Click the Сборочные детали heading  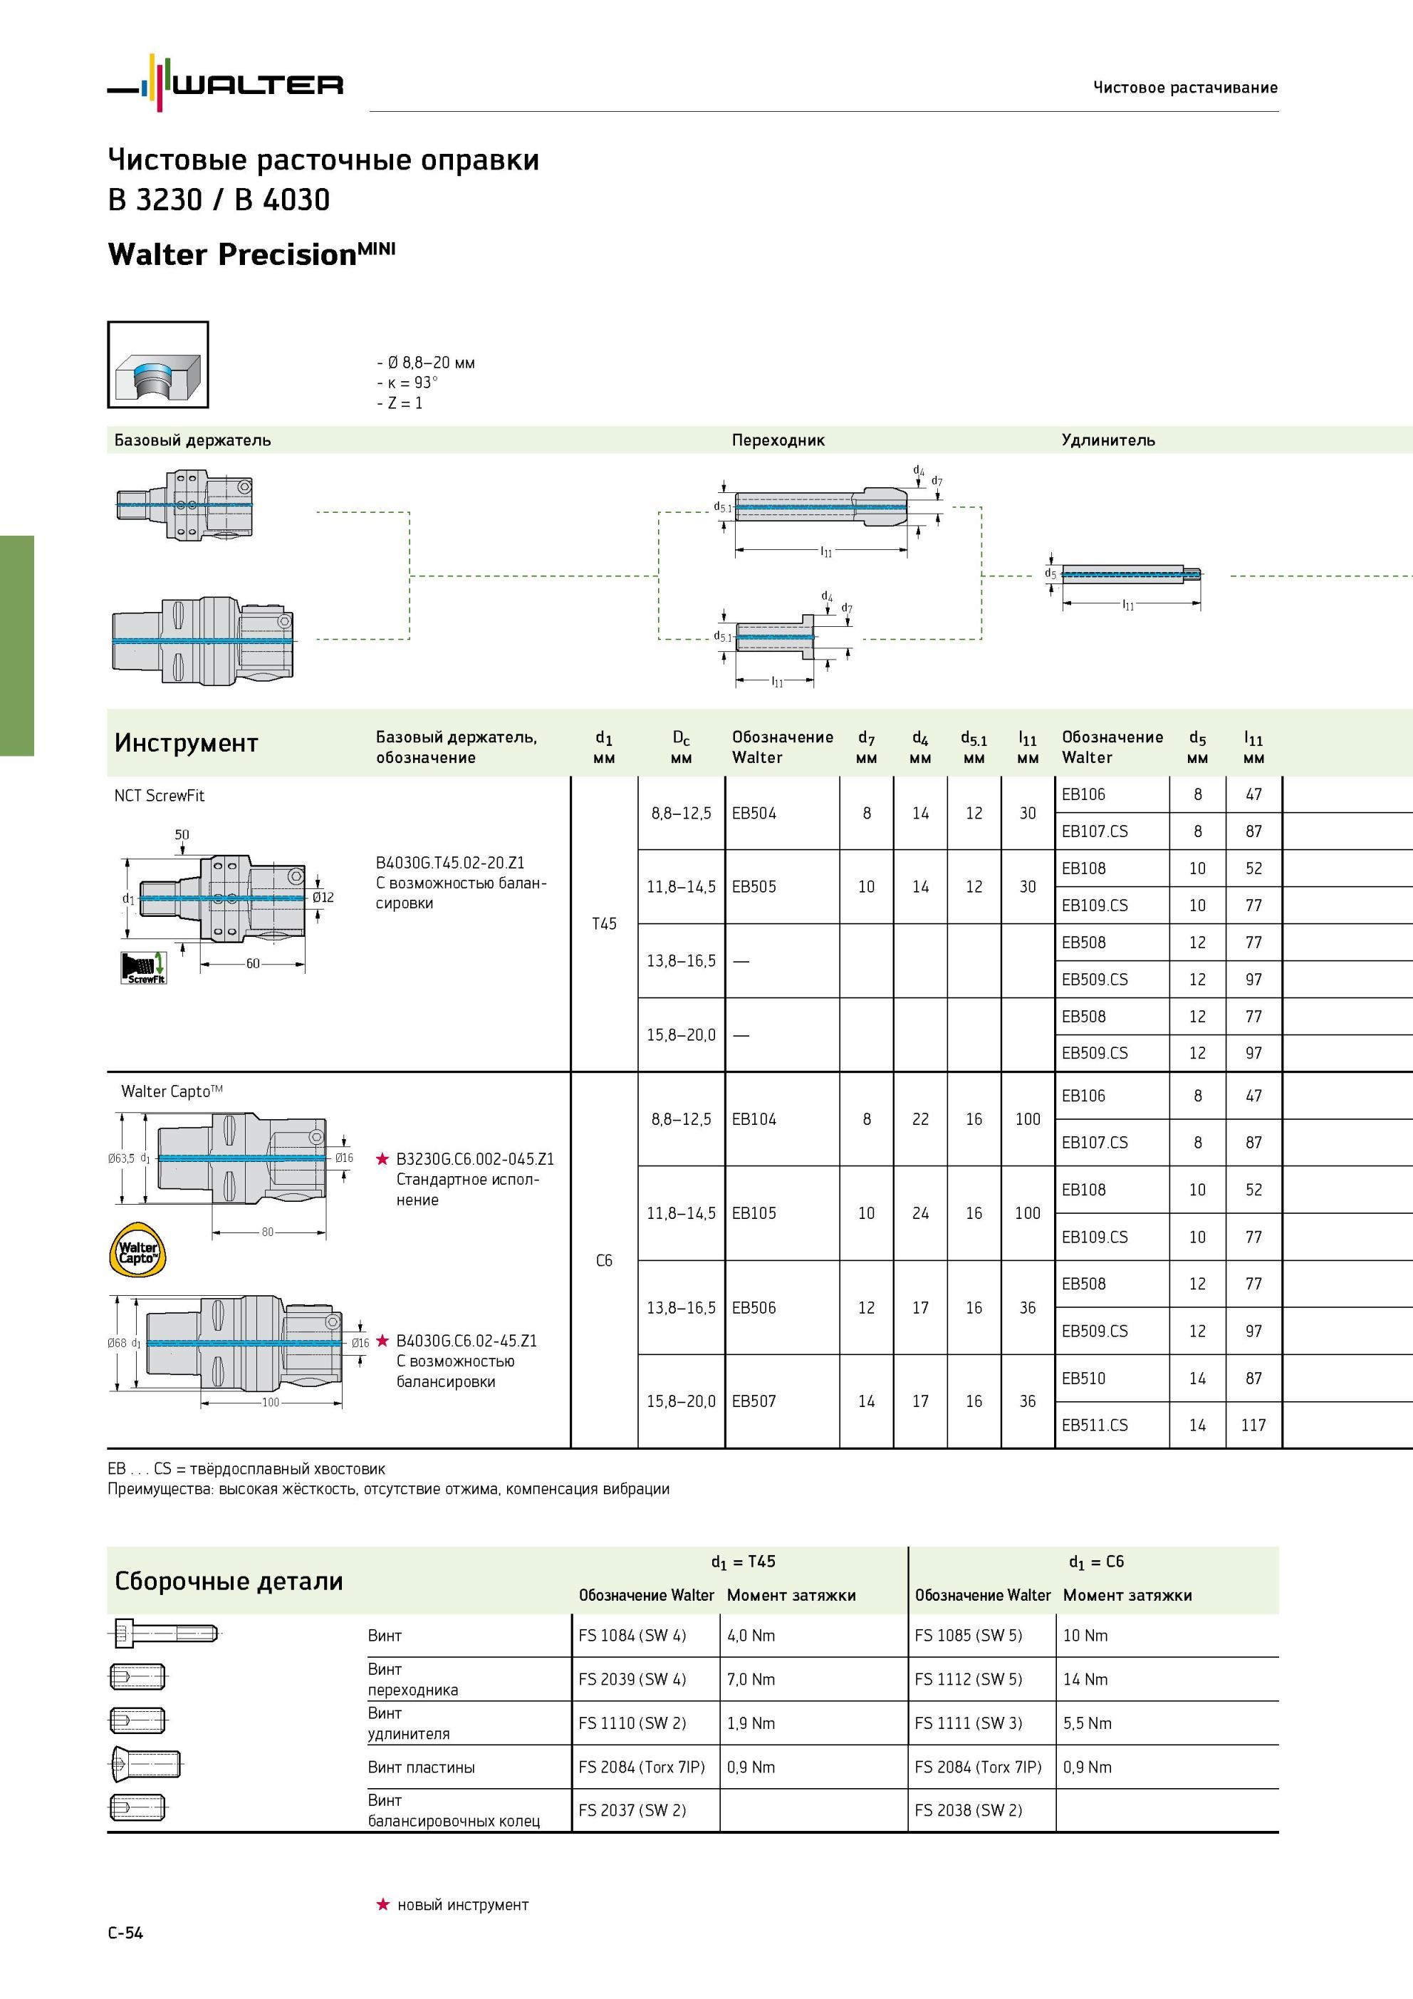coord(229,1581)
